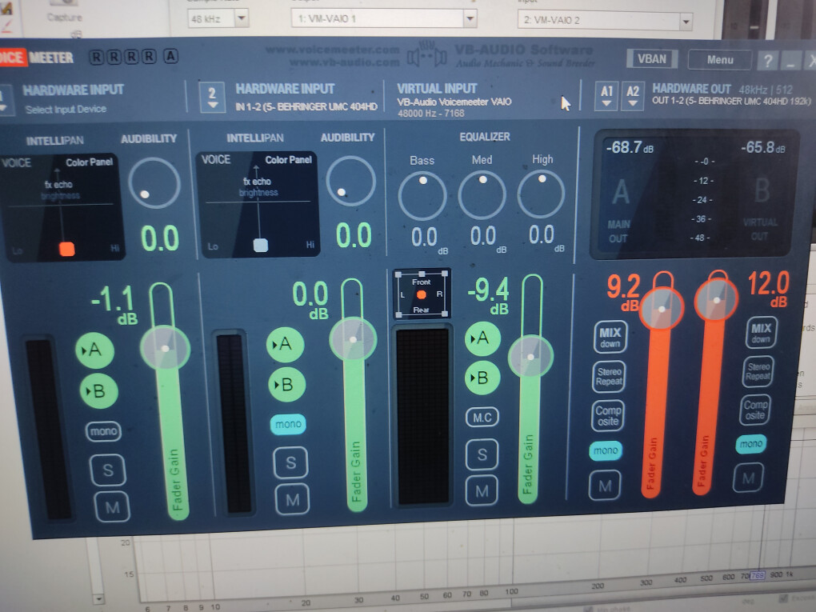Click the Med equalizer knob
Screen dimensions: 816x612
pyautogui.click(x=482, y=194)
